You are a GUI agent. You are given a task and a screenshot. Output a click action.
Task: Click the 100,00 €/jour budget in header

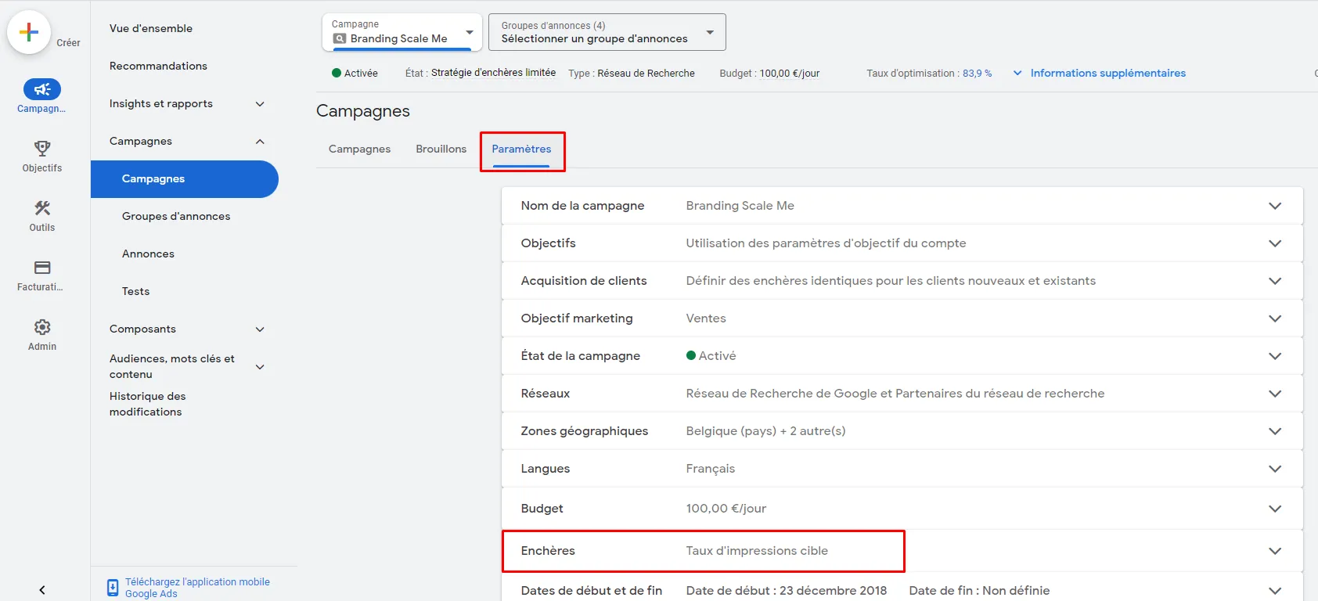pyautogui.click(x=790, y=73)
